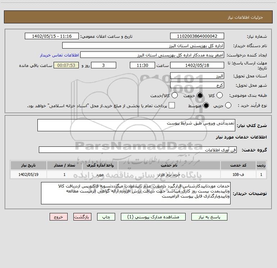Click the پاسخ به نیاز button
277x268 pixels.
209,217
